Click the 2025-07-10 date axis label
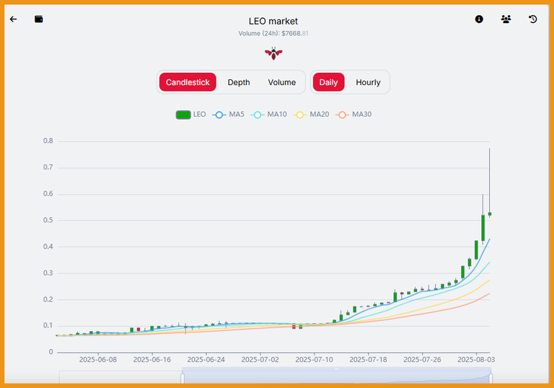This screenshot has width=554, height=388. pyautogui.click(x=314, y=359)
